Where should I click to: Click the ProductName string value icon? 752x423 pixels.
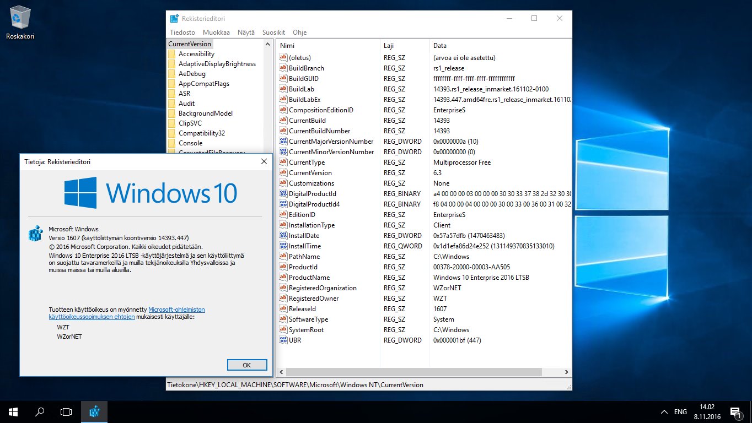283,278
